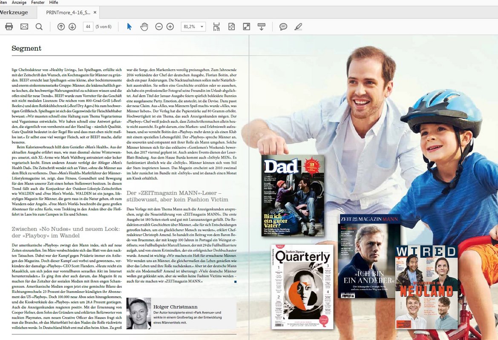498x340 pixels.
Task: Zoom in with the plus button
Action: [x=170, y=27]
